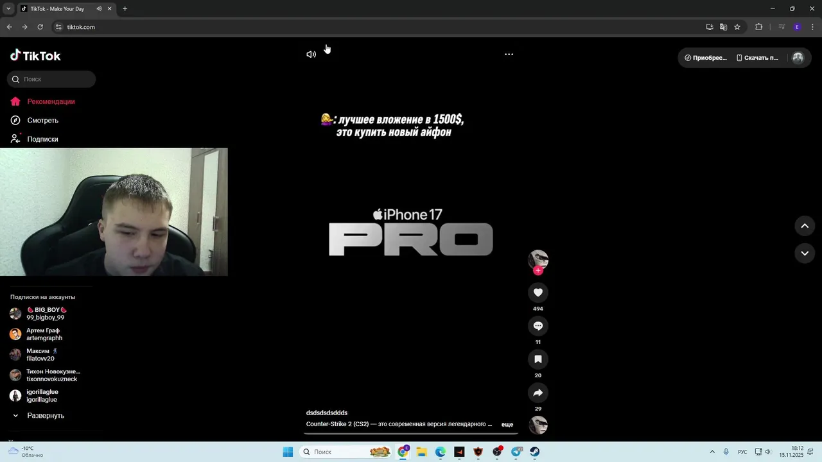Open Chrome extensions puzzle icon
Viewport: 822px width, 462px height.
click(759, 27)
